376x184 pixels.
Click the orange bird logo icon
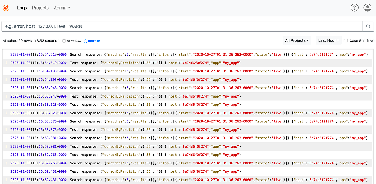[x=6, y=8]
